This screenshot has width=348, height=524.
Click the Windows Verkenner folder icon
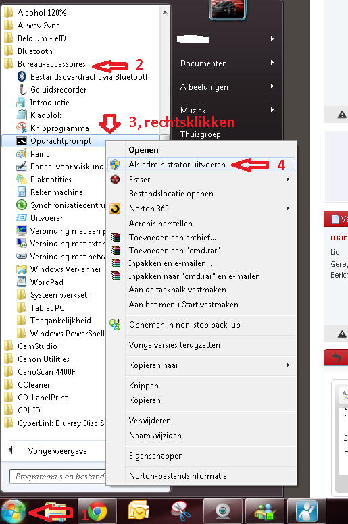point(22,269)
